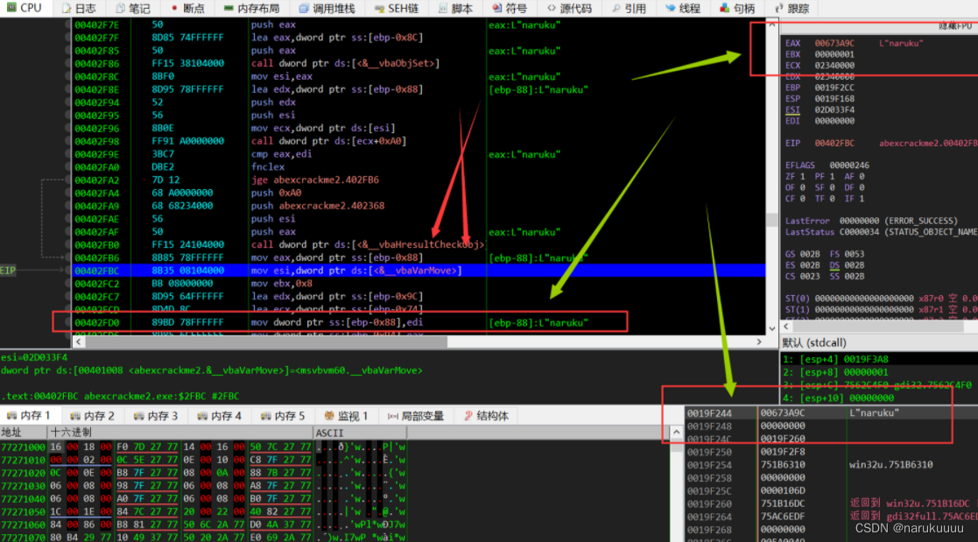Select stack row 0019F254 win32u.751B6310

830,465
